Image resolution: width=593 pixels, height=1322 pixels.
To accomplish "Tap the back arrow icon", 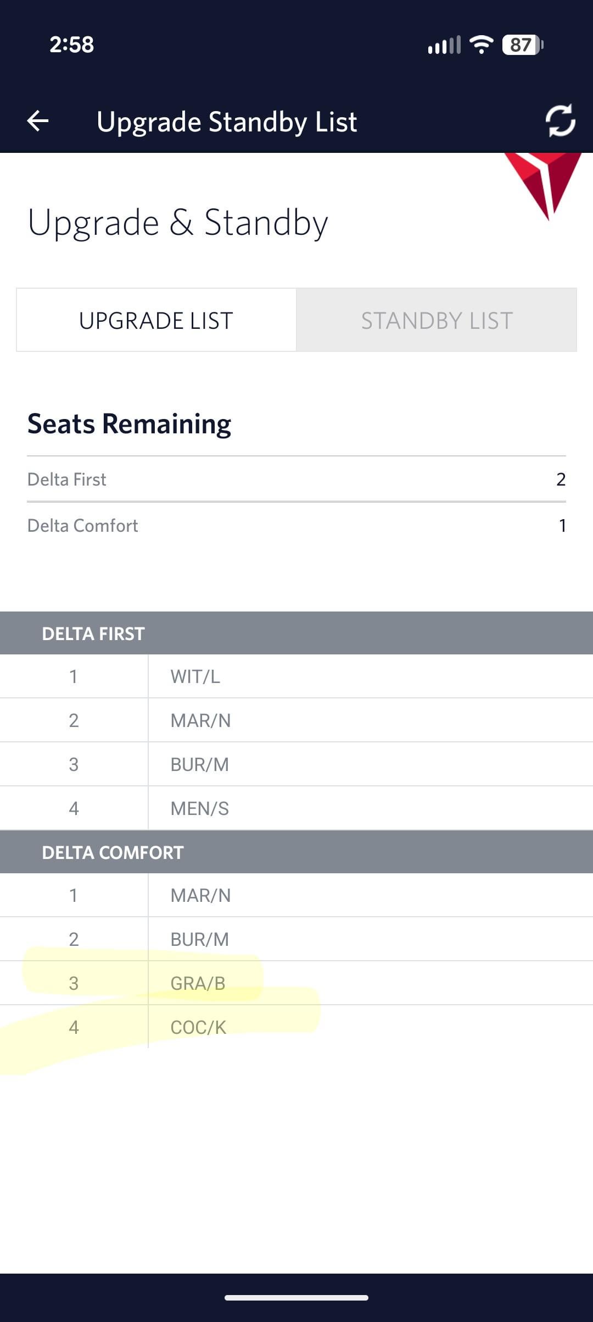I will pos(38,121).
